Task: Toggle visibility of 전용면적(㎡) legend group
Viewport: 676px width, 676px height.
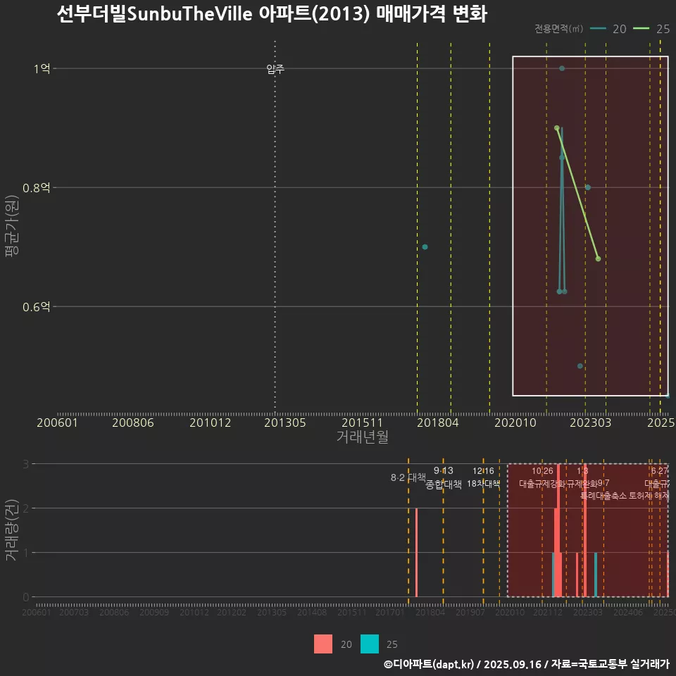Action: (558, 29)
